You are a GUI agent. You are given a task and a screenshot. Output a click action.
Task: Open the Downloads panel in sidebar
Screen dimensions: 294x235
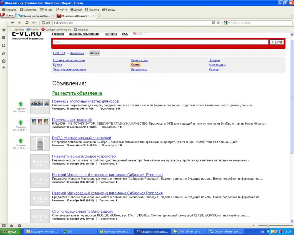(4, 46)
